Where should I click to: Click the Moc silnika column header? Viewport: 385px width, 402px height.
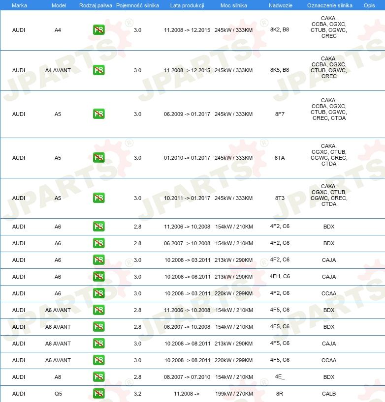[234, 5]
